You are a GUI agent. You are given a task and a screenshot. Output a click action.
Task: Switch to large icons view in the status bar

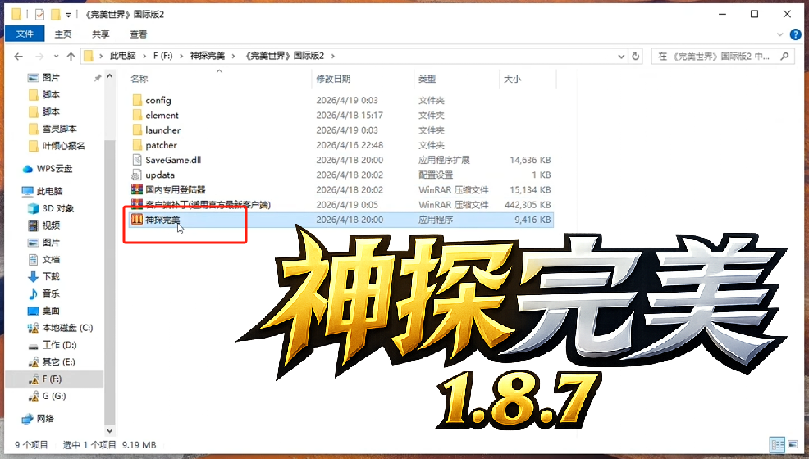click(791, 444)
